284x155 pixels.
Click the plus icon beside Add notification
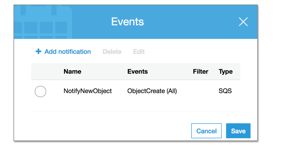tap(38, 52)
